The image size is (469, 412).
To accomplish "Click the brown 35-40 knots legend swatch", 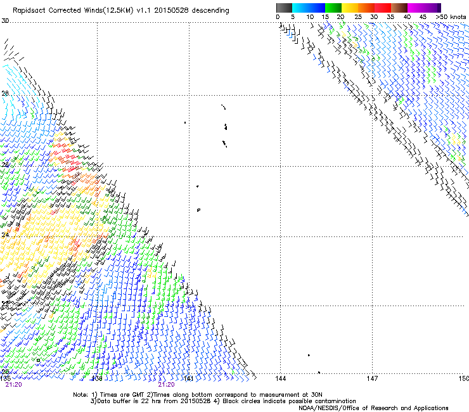I will [x=399, y=8].
